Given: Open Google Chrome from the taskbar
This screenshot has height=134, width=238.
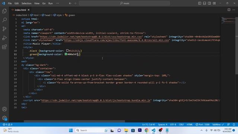Looking at the screenshot, I should 147,130.
